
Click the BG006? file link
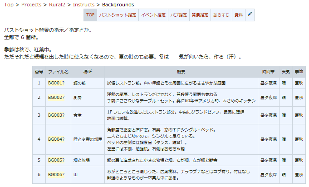pyautogui.click(x=56, y=175)
